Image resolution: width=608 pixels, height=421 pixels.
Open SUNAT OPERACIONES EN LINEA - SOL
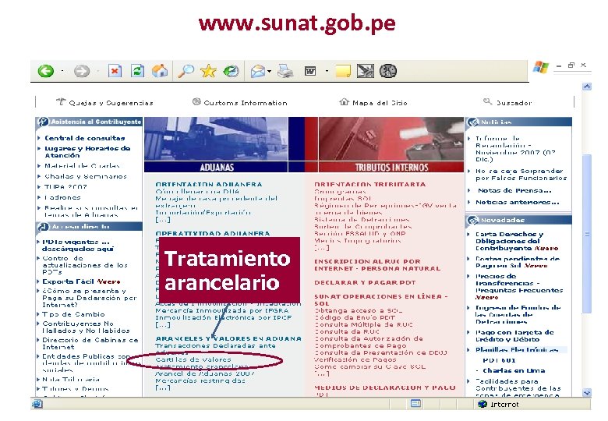coord(380,299)
